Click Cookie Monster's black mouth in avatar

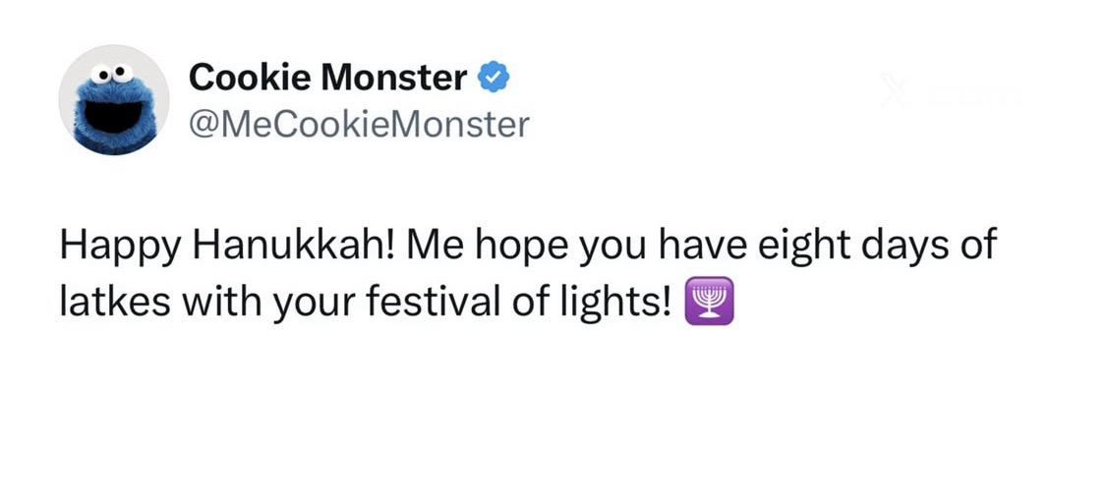point(114,113)
